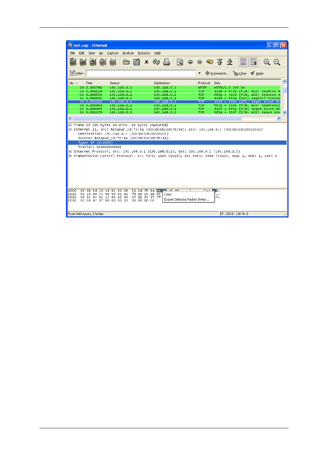Sort packets by Source column
328x464 pixels.
click(130, 83)
